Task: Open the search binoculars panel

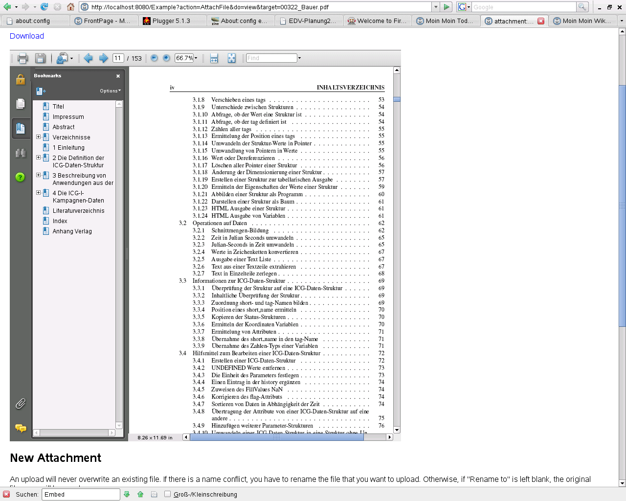Action: click(x=20, y=153)
